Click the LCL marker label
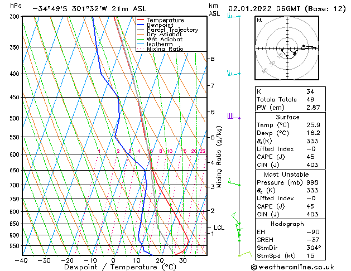The image size is (351, 271). point(219,228)
